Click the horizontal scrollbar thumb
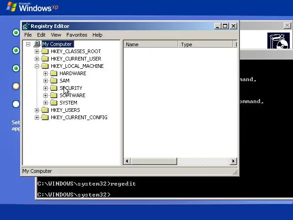This screenshot has width=293, height=220. [154, 161]
